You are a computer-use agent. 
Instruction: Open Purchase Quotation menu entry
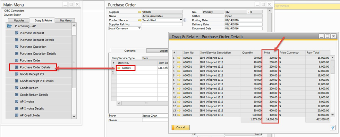coord(33,47)
